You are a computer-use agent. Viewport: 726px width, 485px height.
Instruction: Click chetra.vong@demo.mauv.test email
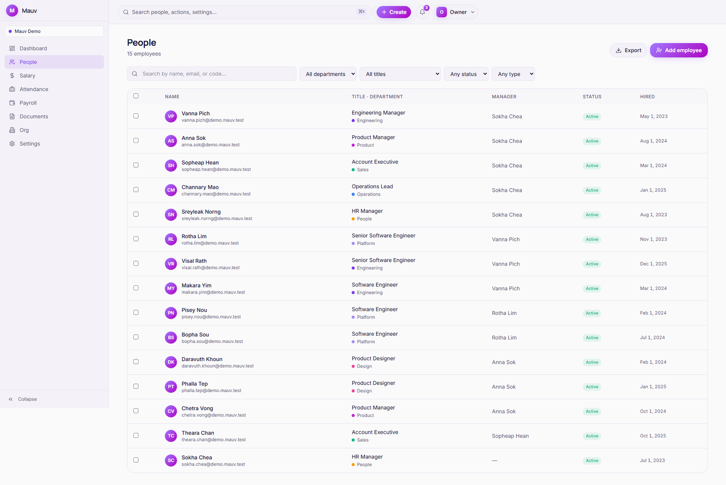click(214, 415)
